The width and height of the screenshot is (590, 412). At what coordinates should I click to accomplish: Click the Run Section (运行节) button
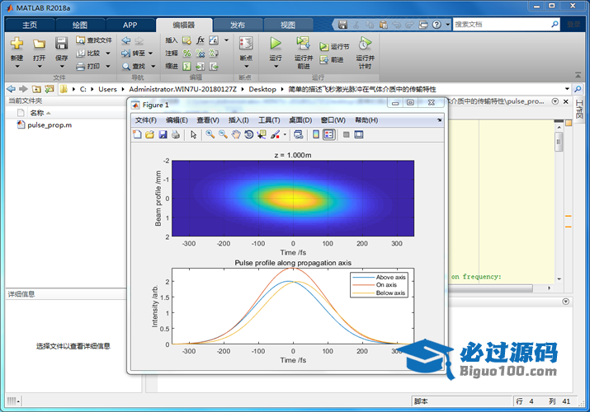pyautogui.click(x=335, y=47)
